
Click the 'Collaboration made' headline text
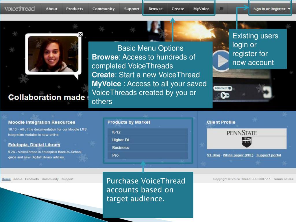(x=48, y=97)
